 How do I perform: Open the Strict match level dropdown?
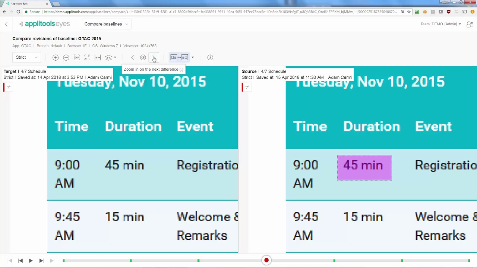(x=26, y=57)
